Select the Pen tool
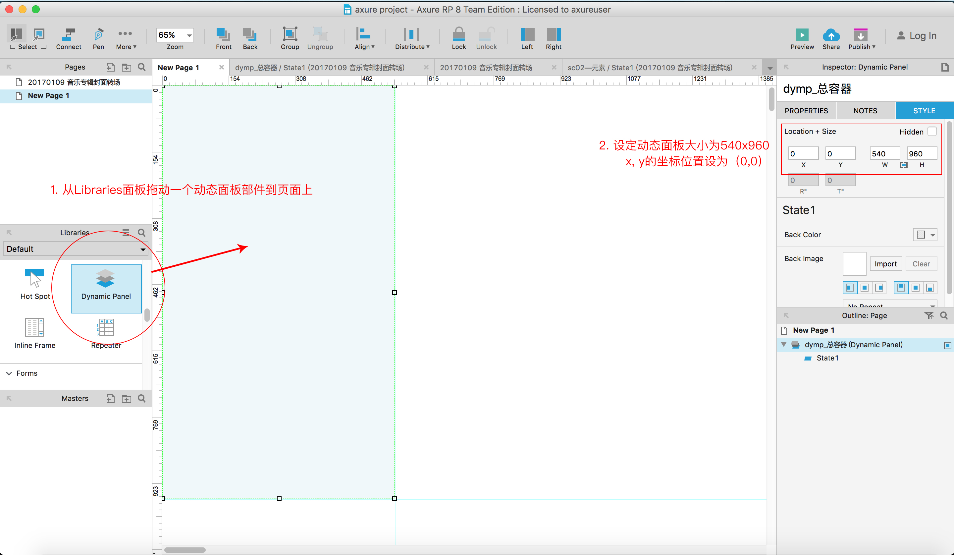This screenshot has height=555, width=954. tap(98, 38)
